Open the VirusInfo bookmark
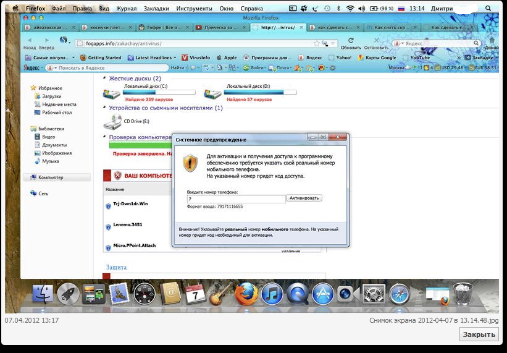Image resolution: width=507 pixels, height=353 pixels. tap(196, 57)
